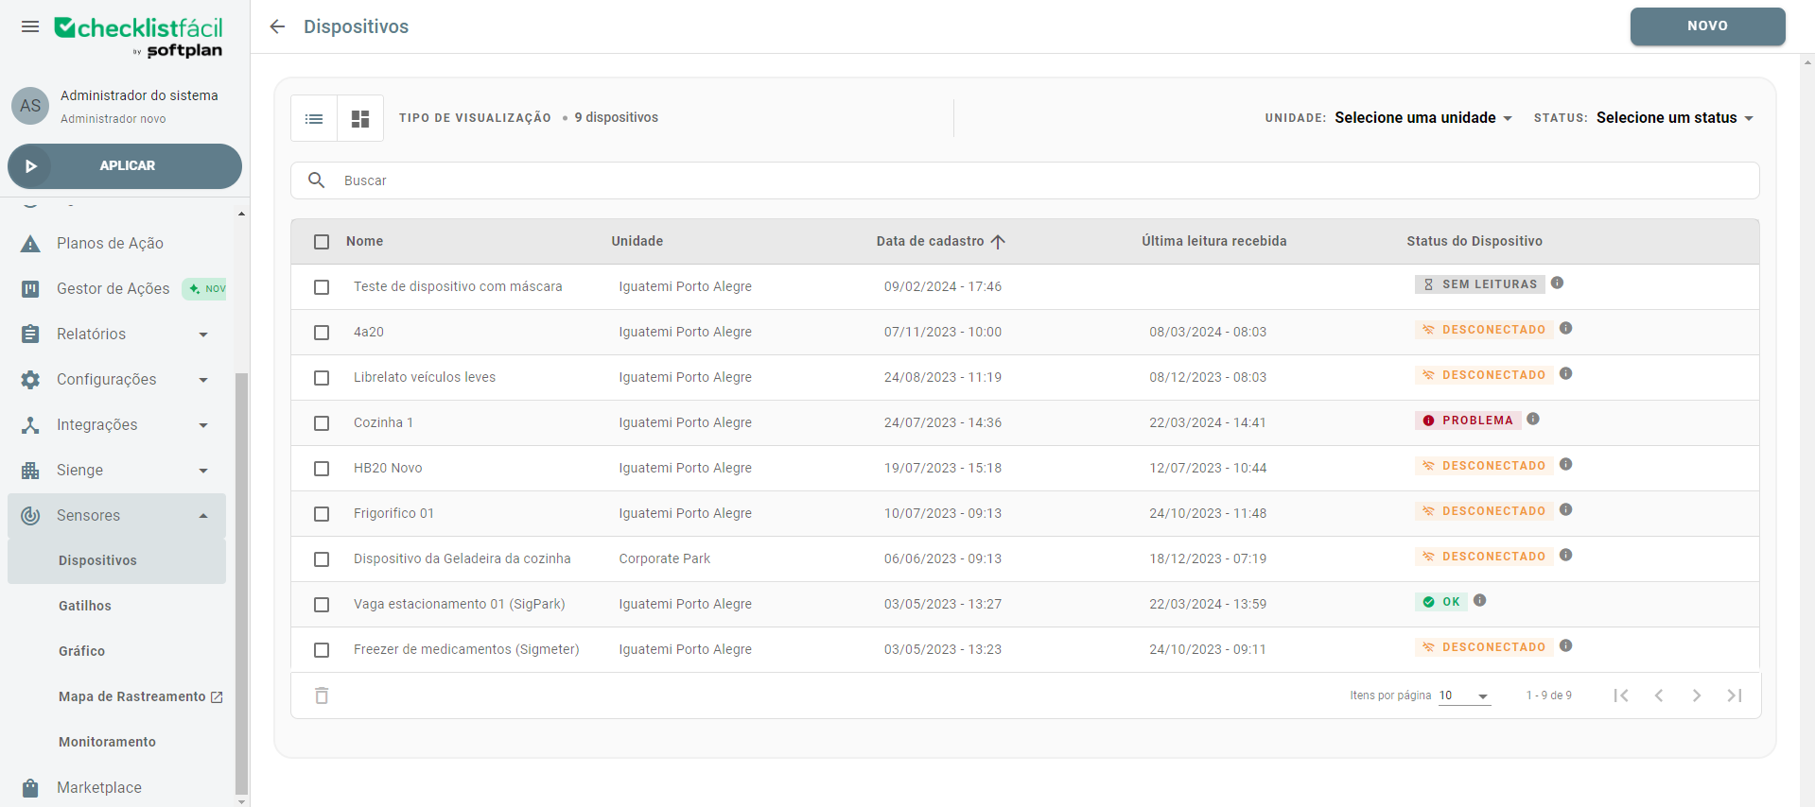Click info icon beside SEM LEITURAS status
Screen dimensions: 1815x807
point(1557,283)
